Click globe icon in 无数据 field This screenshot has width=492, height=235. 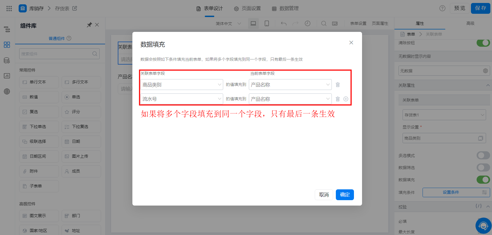click(x=486, y=71)
